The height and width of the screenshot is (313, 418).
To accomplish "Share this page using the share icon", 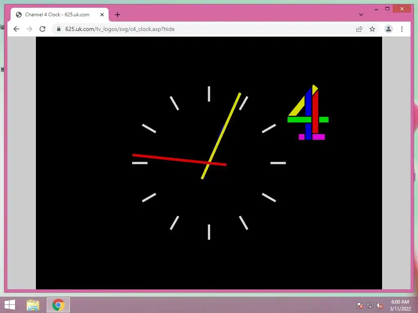I will [359, 29].
